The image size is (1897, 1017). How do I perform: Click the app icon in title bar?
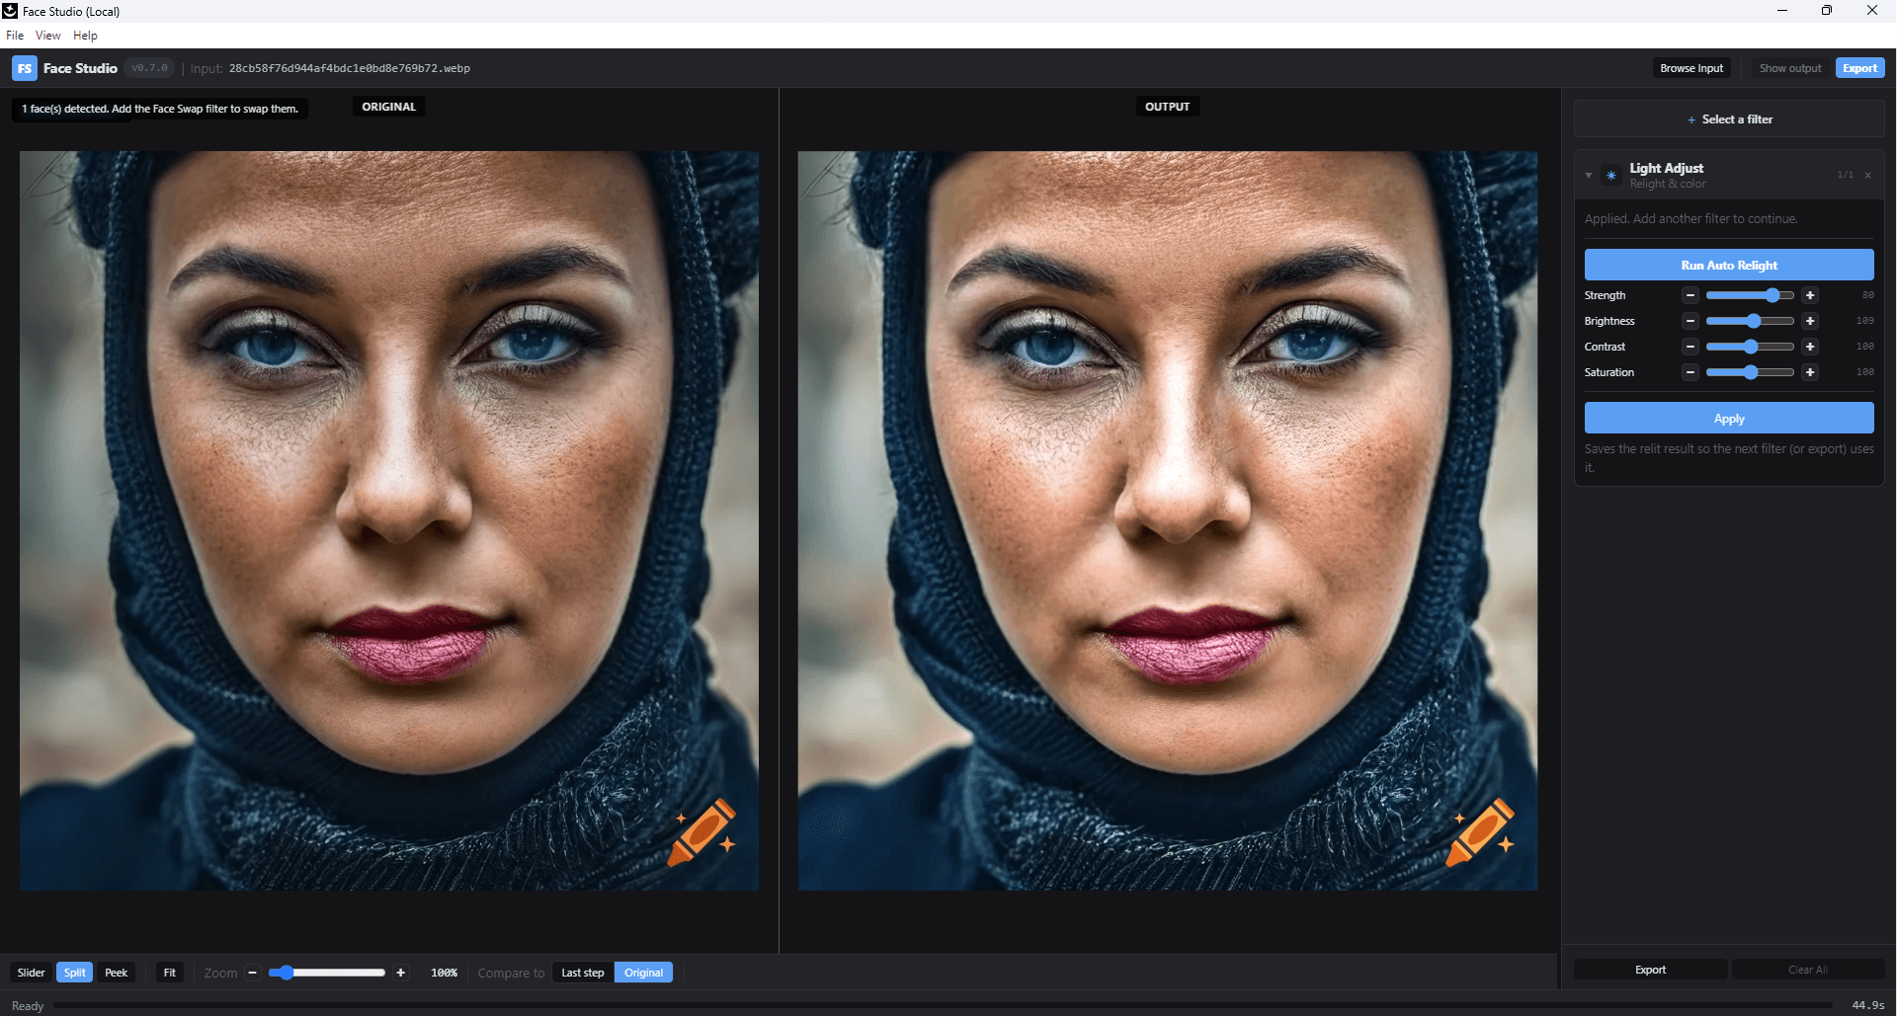pyautogui.click(x=10, y=11)
